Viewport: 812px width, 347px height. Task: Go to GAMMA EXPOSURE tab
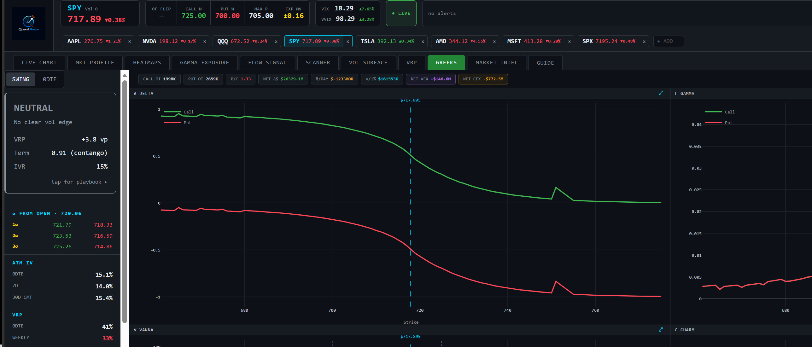tap(204, 63)
